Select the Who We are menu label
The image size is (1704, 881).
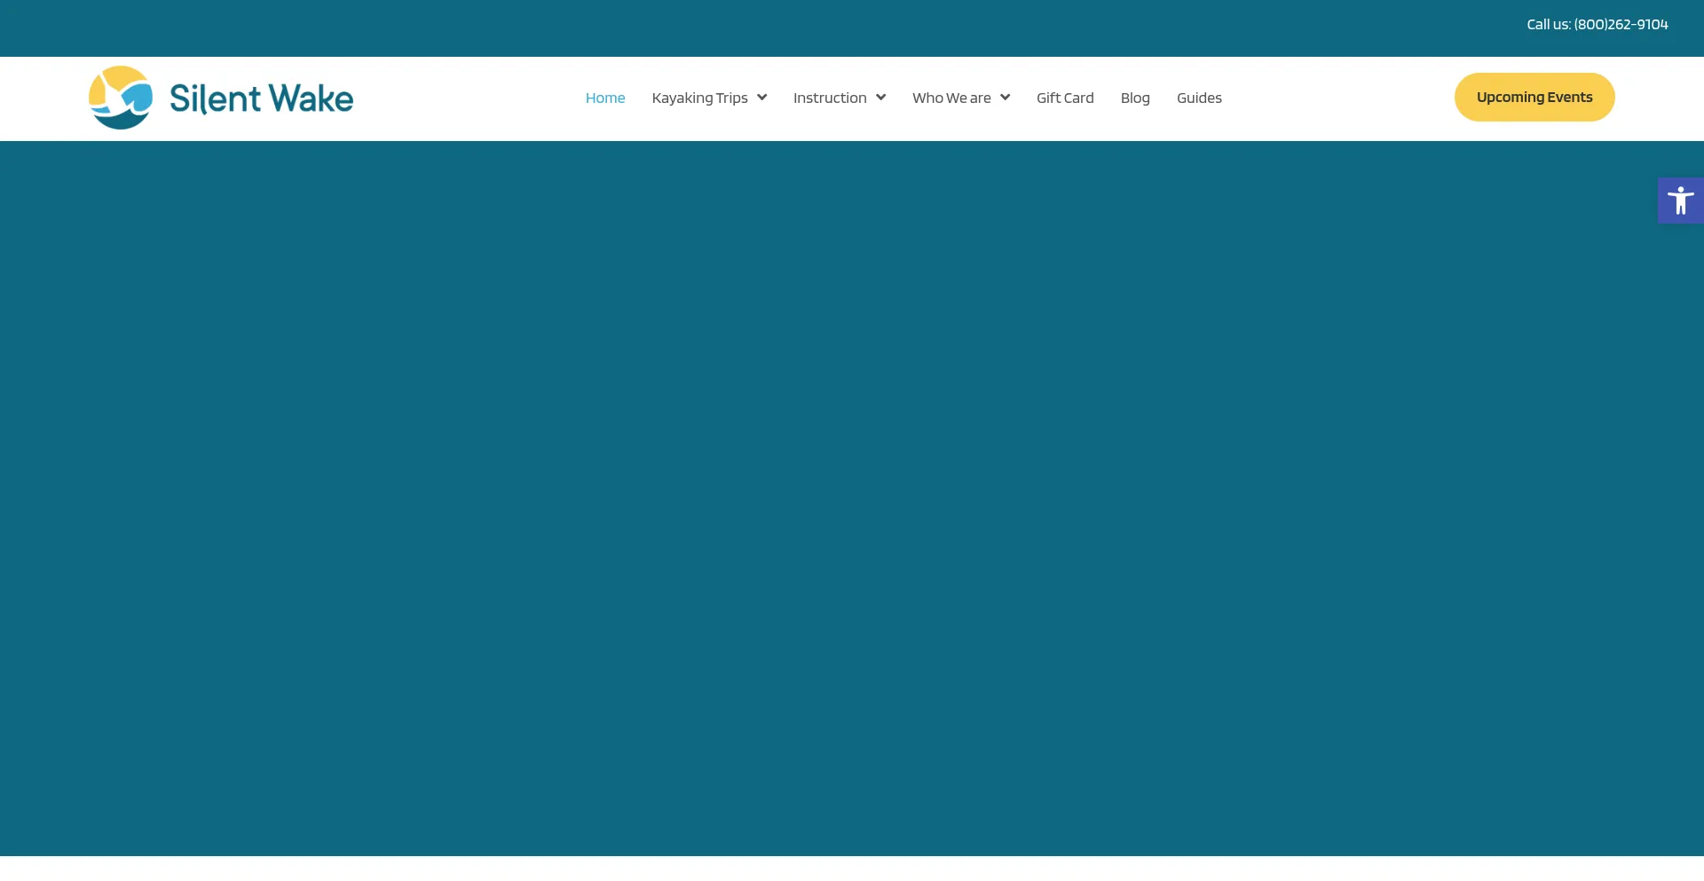click(951, 98)
